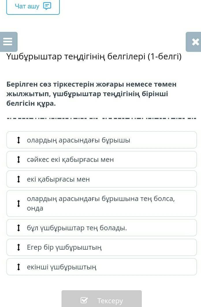Select phrase бұл үшбұрыштар тең болады
Viewport: 201px width, 307px height.
pyautogui.click(x=102, y=228)
